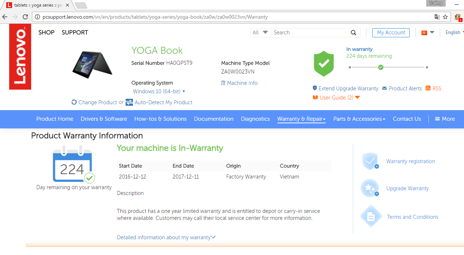Click the Extend Upgrade Warranty shield icon
This screenshot has width=464, height=255.
pos(315,88)
